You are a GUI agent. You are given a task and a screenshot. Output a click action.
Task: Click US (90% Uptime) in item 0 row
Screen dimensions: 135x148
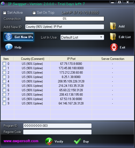(32, 64)
